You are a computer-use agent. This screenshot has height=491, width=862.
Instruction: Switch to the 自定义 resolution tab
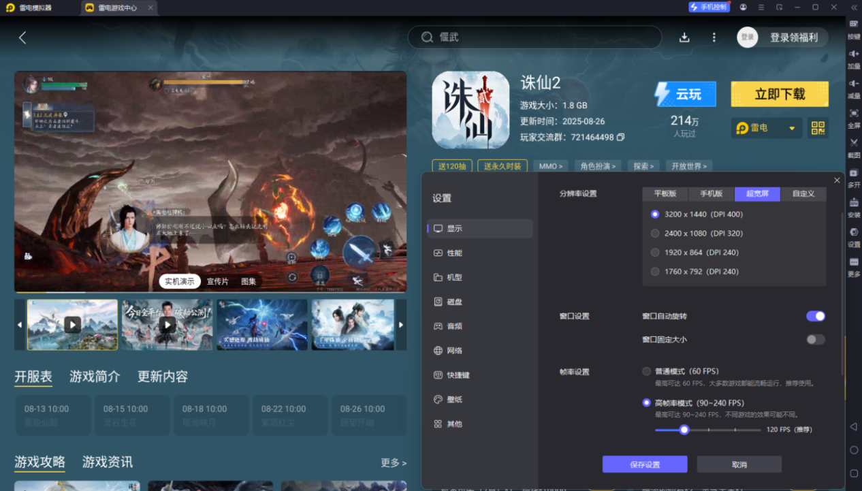[x=803, y=193]
